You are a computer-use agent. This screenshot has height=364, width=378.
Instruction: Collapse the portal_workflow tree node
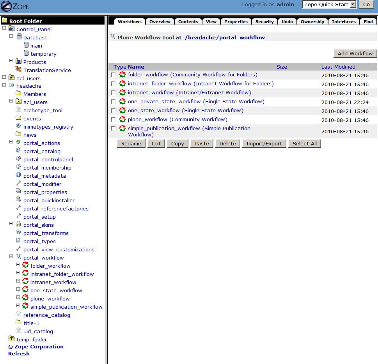coord(11,256)
